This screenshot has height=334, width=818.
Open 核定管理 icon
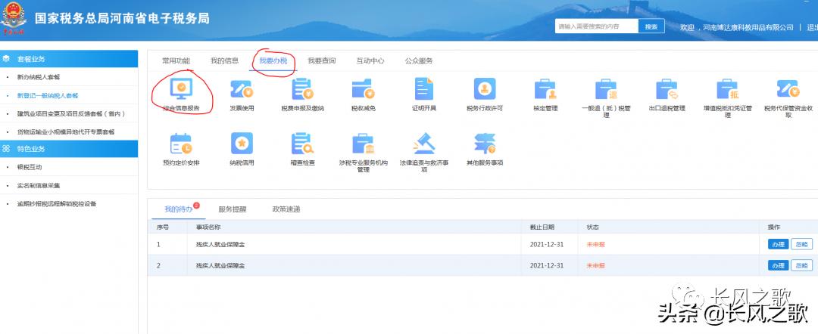(x=545, y=89)
